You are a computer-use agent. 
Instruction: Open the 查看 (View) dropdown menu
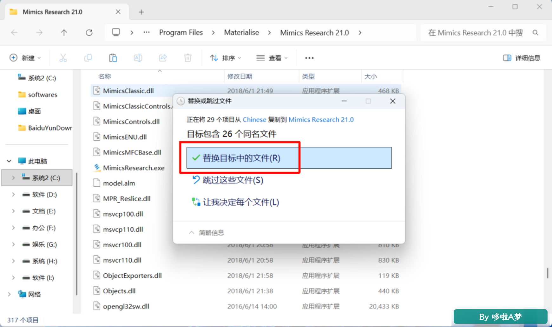272,58
